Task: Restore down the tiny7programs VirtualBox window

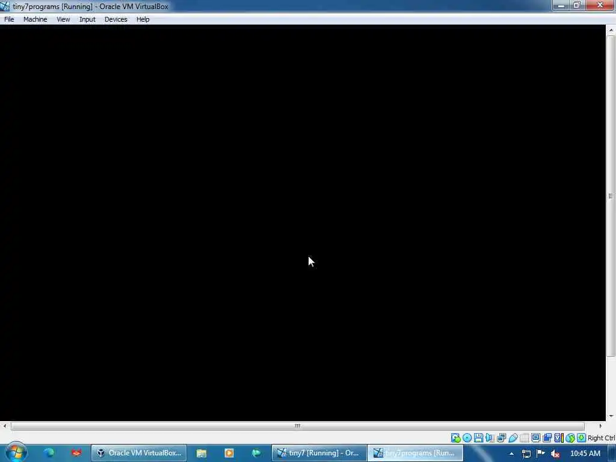Action: (x=577, y=5)
